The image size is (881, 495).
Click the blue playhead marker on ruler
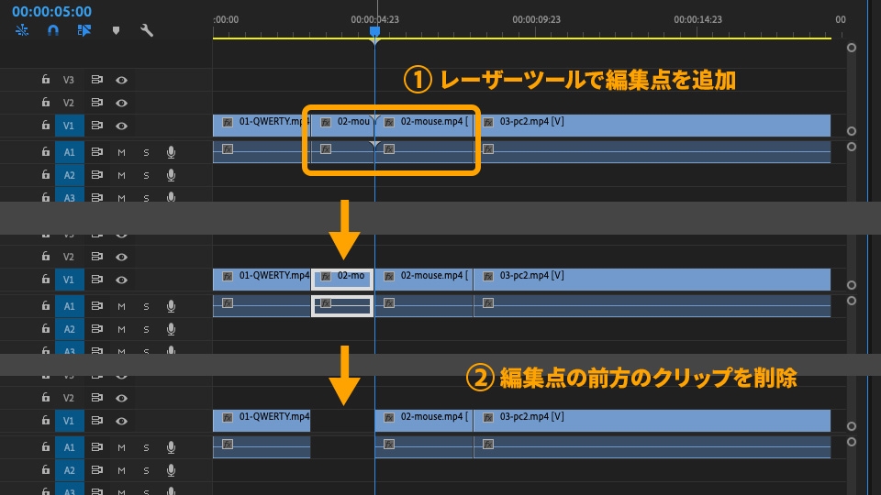[374, 32]
